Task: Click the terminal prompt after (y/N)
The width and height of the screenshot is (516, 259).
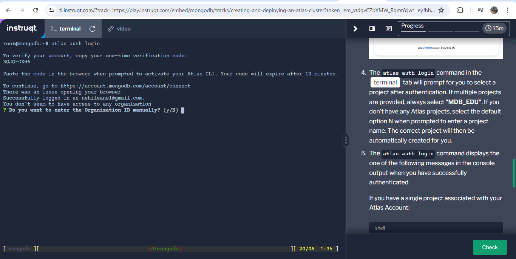Action: tap(183, 110)
